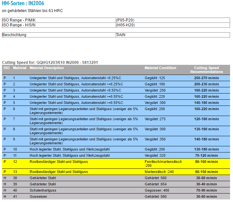
Task: Select row 41 Gusseisen description
Action: coord(38,197)
